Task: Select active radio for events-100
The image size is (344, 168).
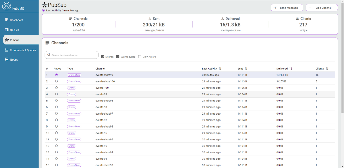Action: (x=56, y=88)
